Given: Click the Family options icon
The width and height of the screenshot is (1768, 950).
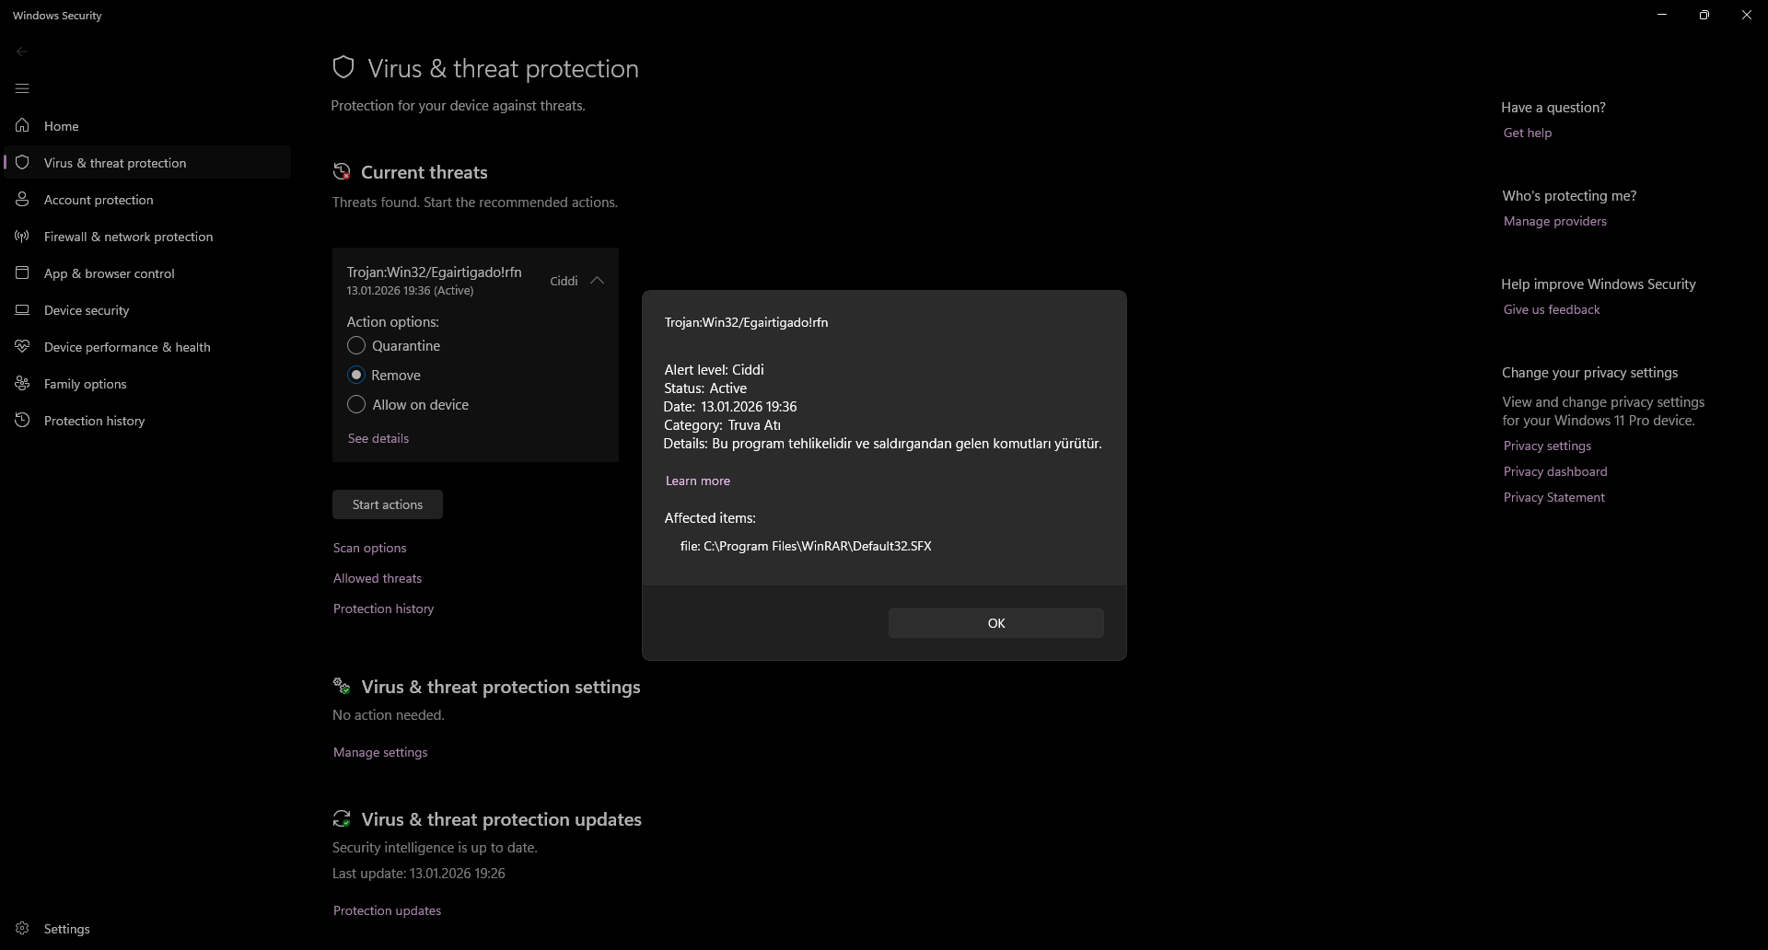Looking at the screenshot, I should click(23, 384).
